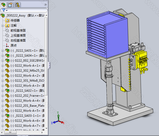Select the 0222_Work-A<4> part icon
This screenshot has width=159, height=136.
click(7, 101)
